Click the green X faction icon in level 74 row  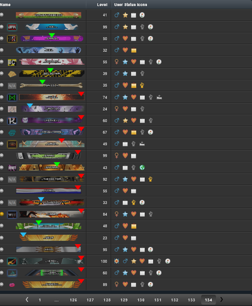tap(12, 97)
